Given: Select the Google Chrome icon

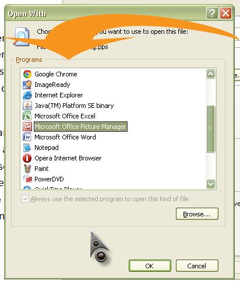Looking at the screenshot, I should click(27, 74).
